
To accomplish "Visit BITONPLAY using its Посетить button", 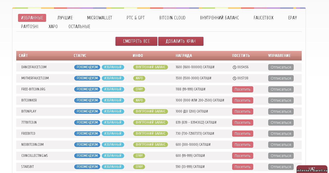I will (x=243, y=111).
